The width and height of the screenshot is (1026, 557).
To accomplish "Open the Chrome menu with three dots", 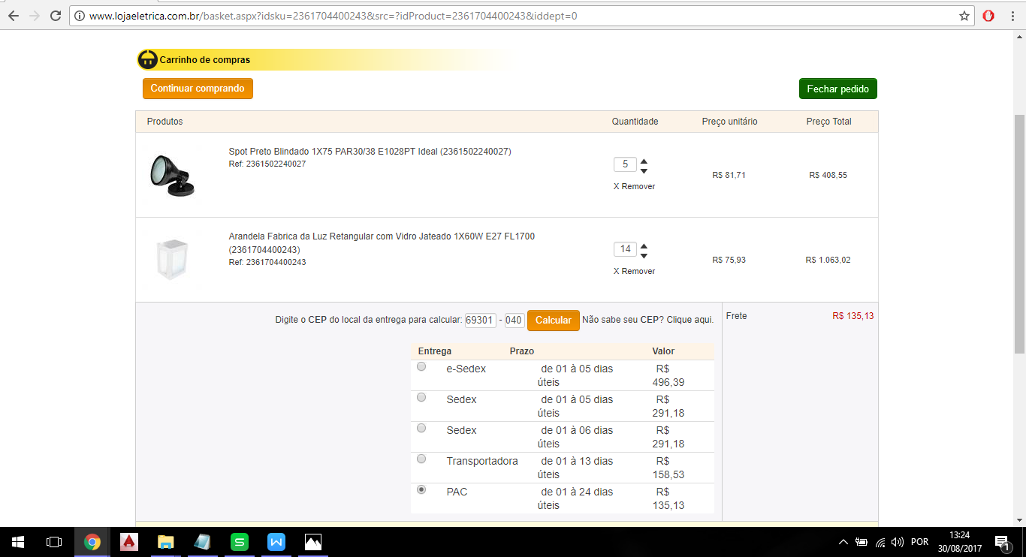I will point(1012,16).
